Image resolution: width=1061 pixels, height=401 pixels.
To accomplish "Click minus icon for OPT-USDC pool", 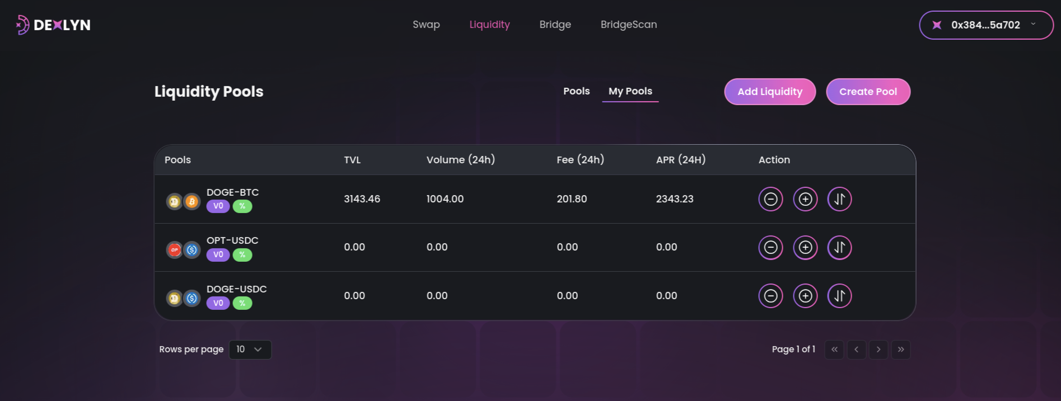I will click(x=770, y=247).
